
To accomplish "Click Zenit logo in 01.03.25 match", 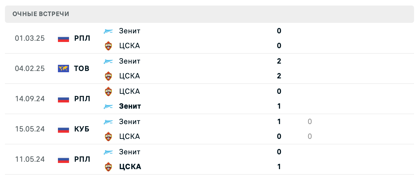I will tap(108, 31).
